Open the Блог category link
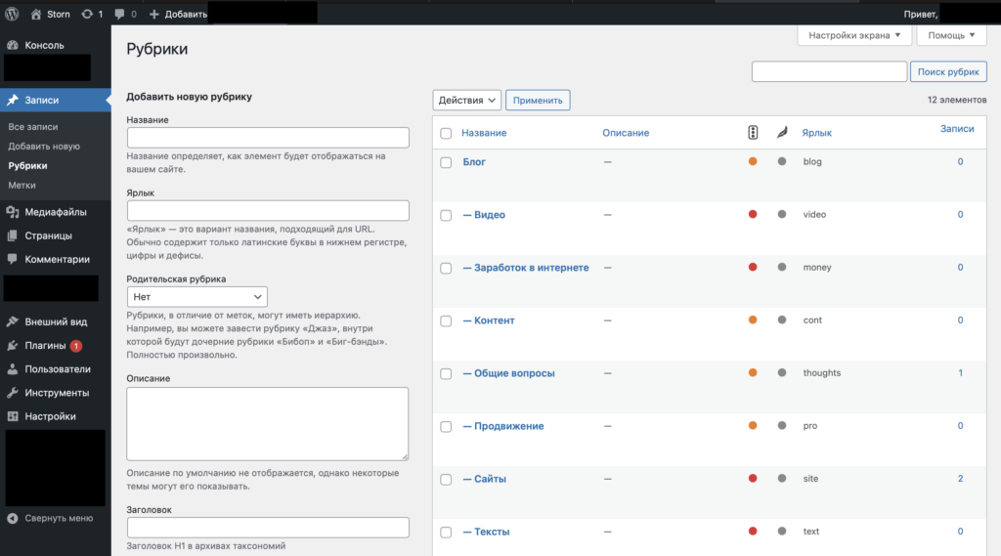This screenshot has width=1001, height=556. [x=474, y=162]
